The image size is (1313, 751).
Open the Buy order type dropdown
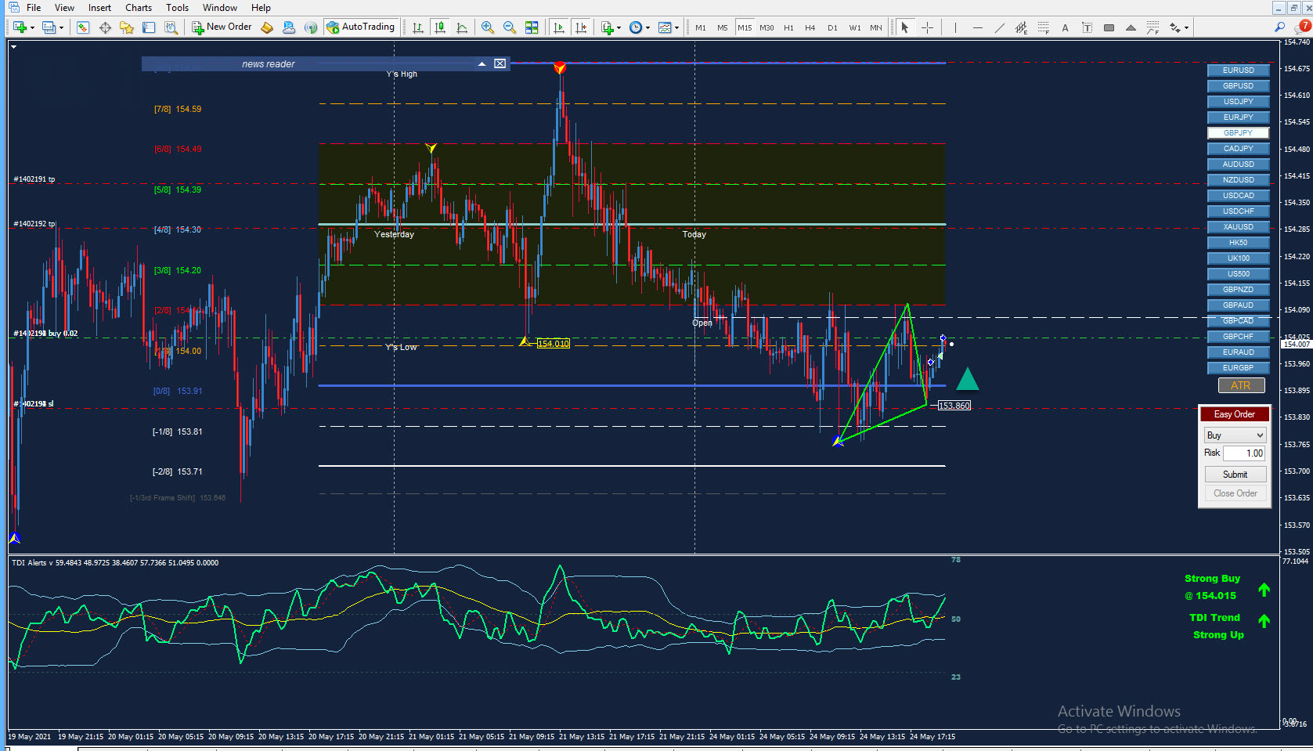point(1235,435)
